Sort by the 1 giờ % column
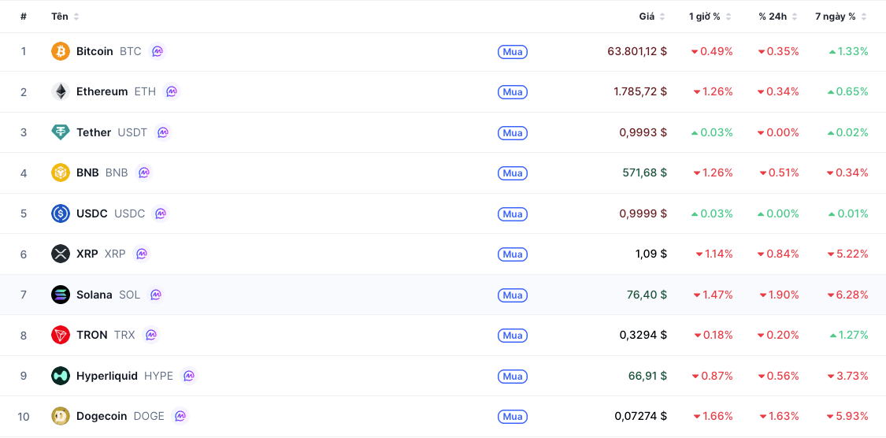The height and width of the screenshot is (438, 886). click(710, 17)
